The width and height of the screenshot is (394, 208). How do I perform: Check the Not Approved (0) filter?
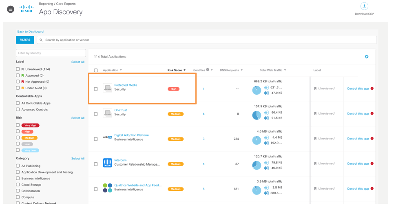[x=18, y=82]
